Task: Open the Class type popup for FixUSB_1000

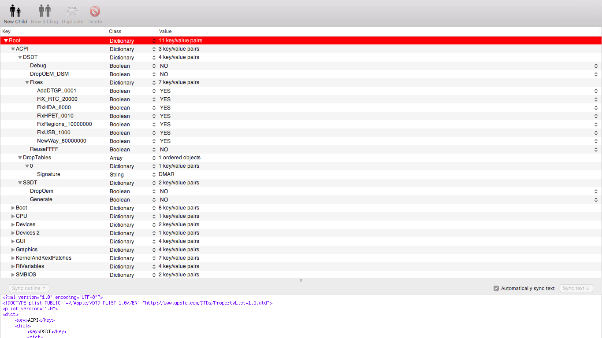Action: [154, 133]
